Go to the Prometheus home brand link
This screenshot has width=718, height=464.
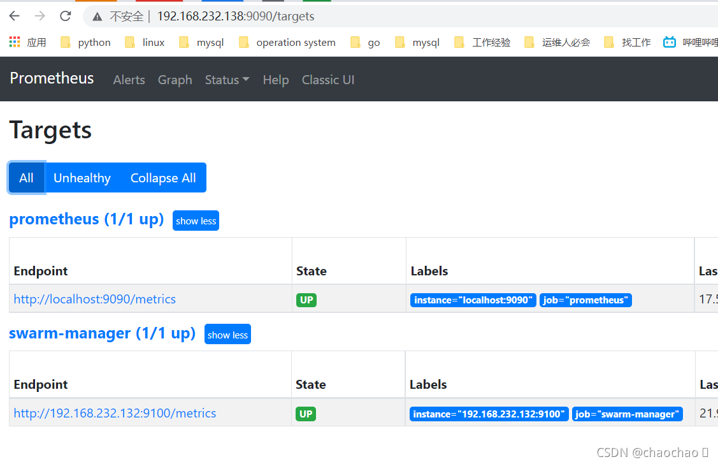click(52, 78)
